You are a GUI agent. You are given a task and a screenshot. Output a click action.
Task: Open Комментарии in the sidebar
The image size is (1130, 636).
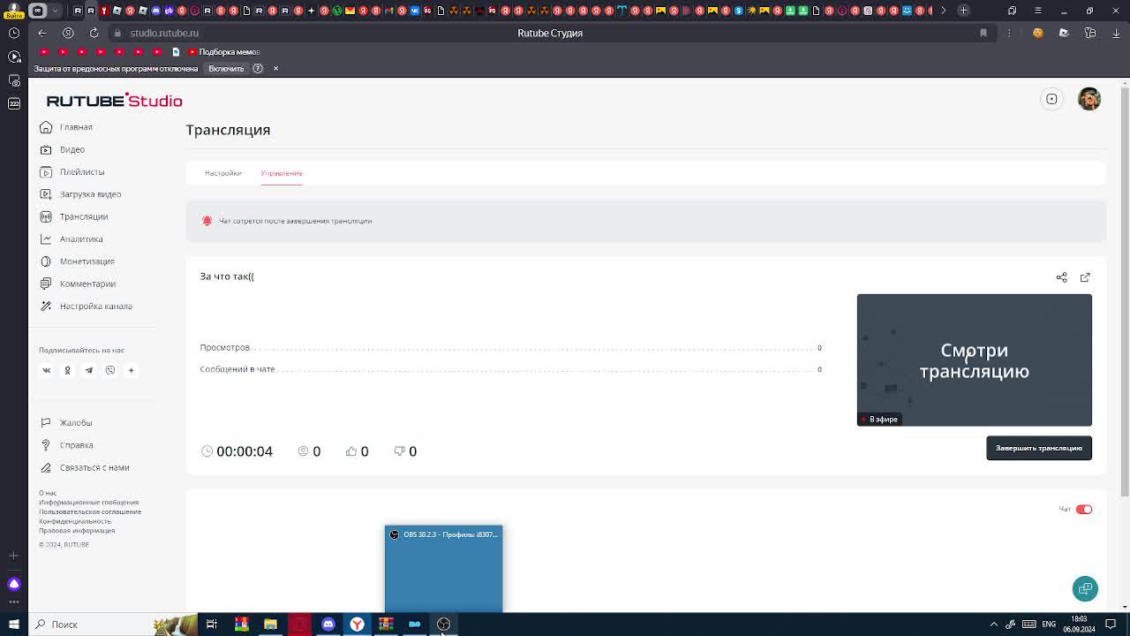pos(78,284)
